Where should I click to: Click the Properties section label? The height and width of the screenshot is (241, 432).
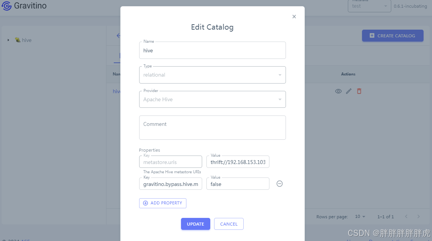click(x=150, y=150)
